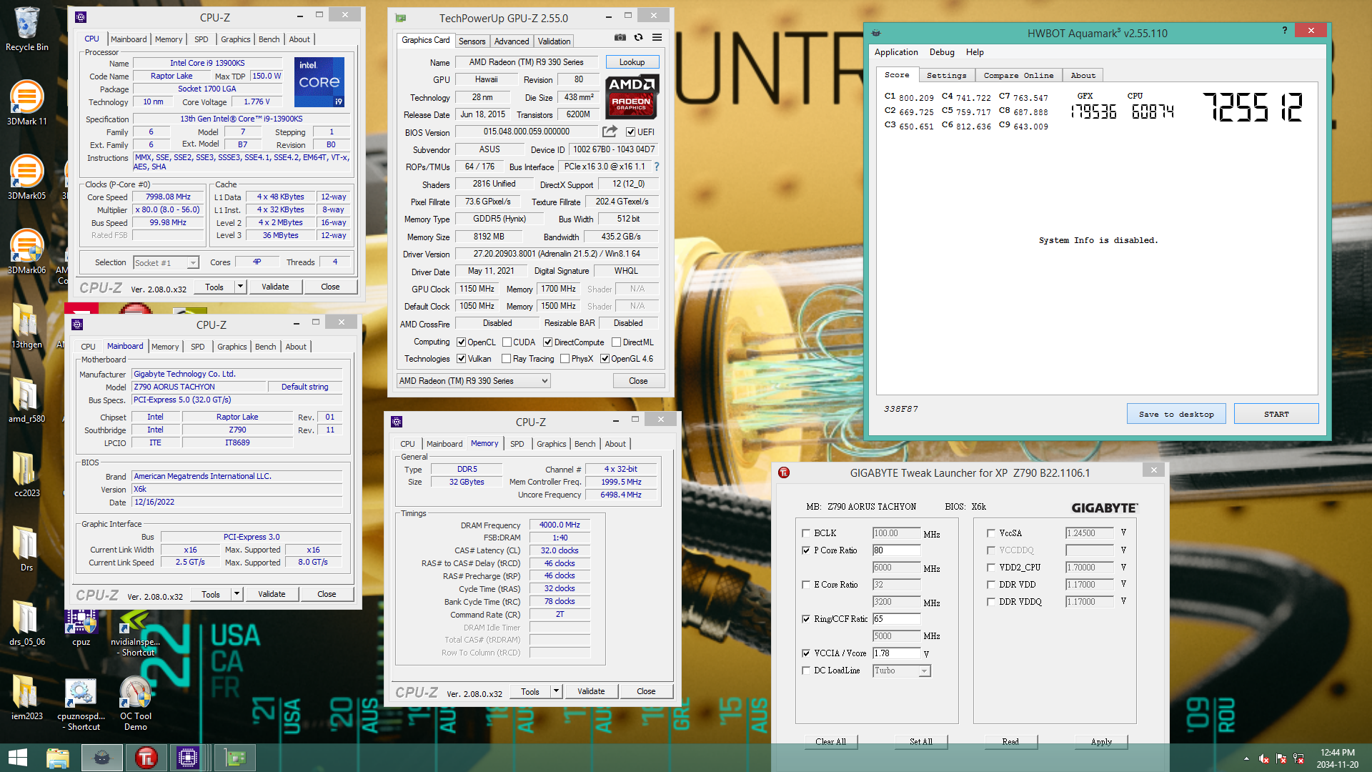Click GPU-Z screenshot camera icon
The width and height of the screenshot is (1372, 772).
(620, 38)
